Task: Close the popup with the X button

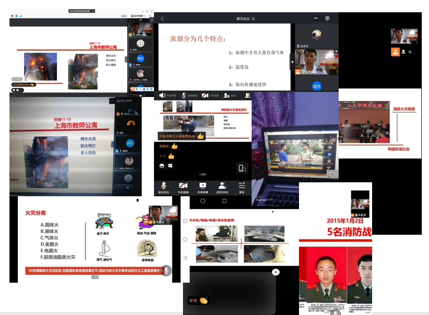Action: [x=275, y=272]
